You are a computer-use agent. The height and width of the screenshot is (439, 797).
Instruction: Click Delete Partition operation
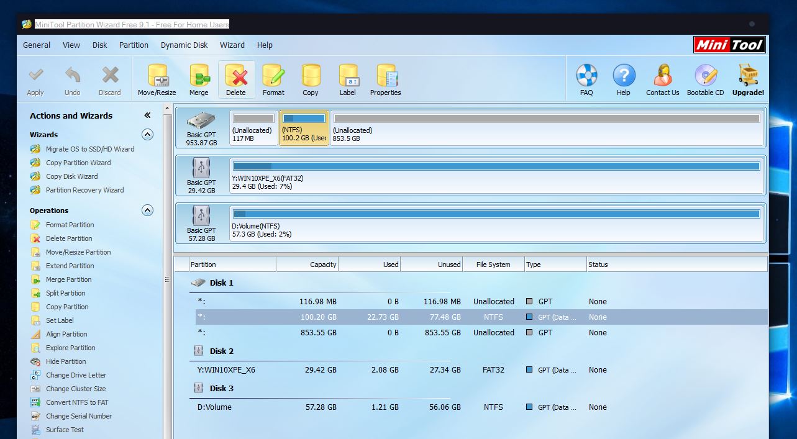pos(69,238)
